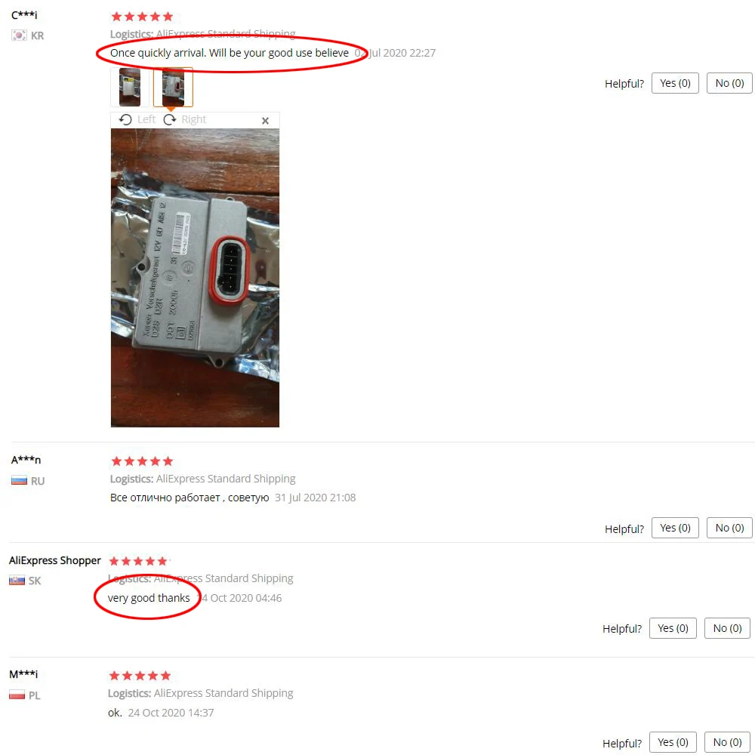Mark C***i review helpful with Yes
The image size is (755, 755).
click(675, 83)
